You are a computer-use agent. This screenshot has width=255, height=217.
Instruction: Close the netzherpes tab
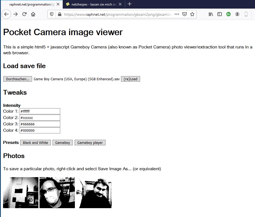pyautogui.click(x=120, y=4)
